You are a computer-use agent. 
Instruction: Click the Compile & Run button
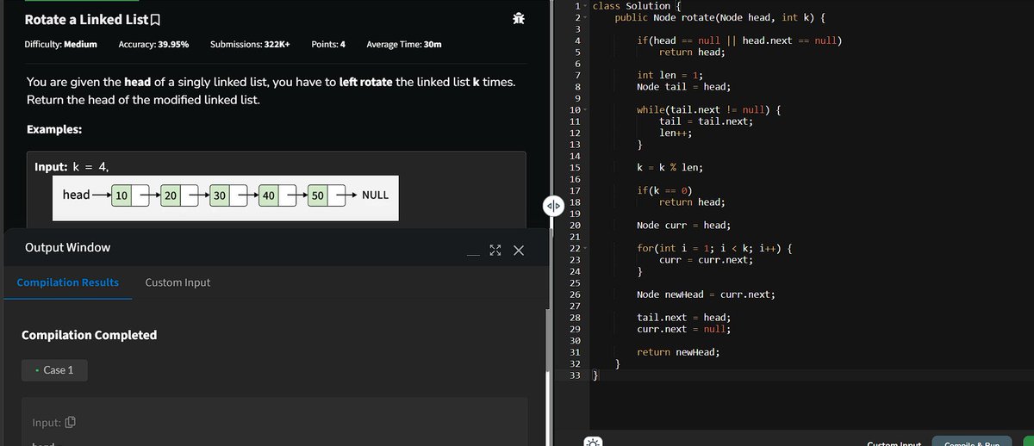(972, 443)
